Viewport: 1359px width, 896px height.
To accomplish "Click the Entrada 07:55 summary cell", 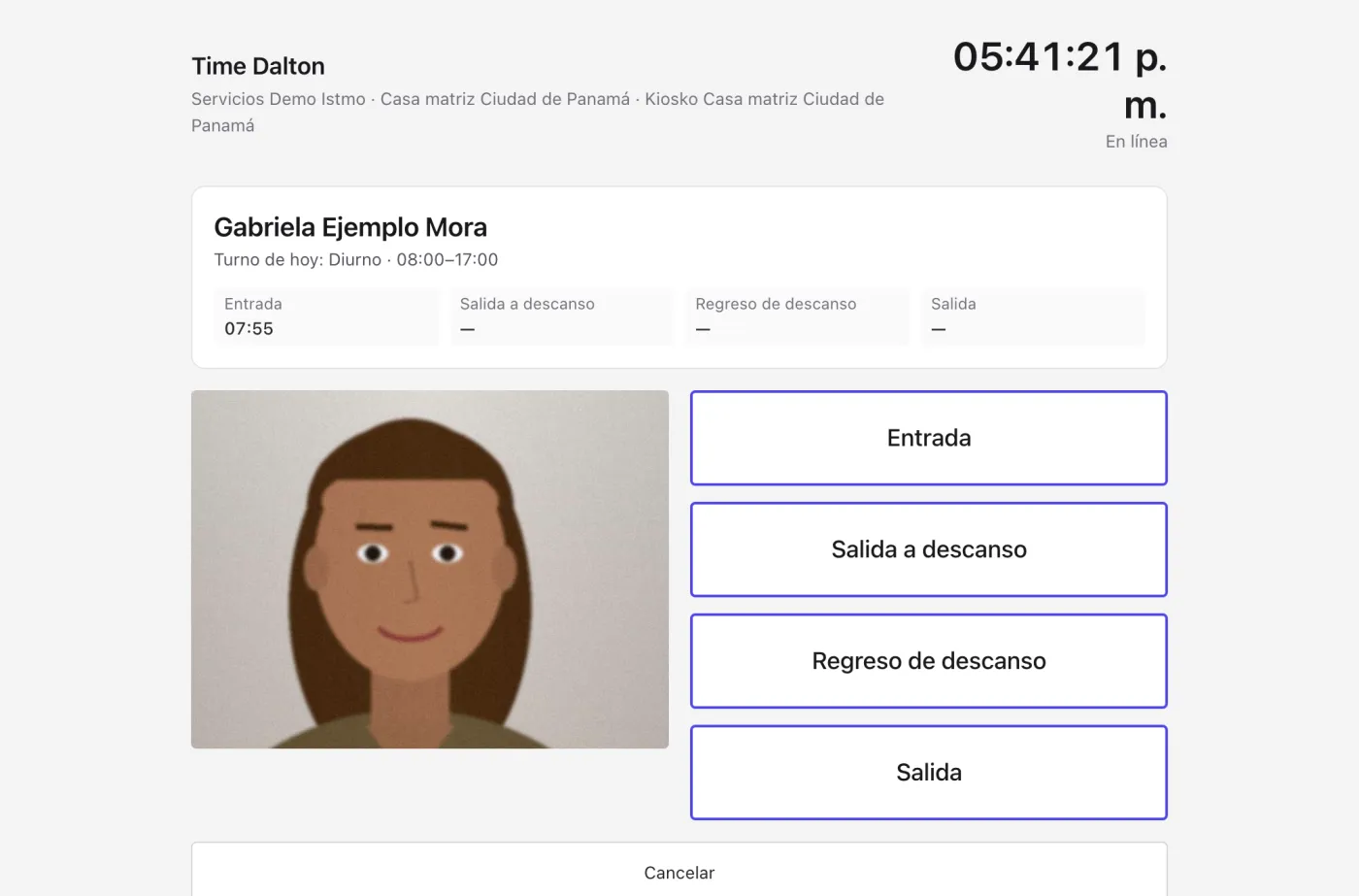I will (x=326, y=316).
